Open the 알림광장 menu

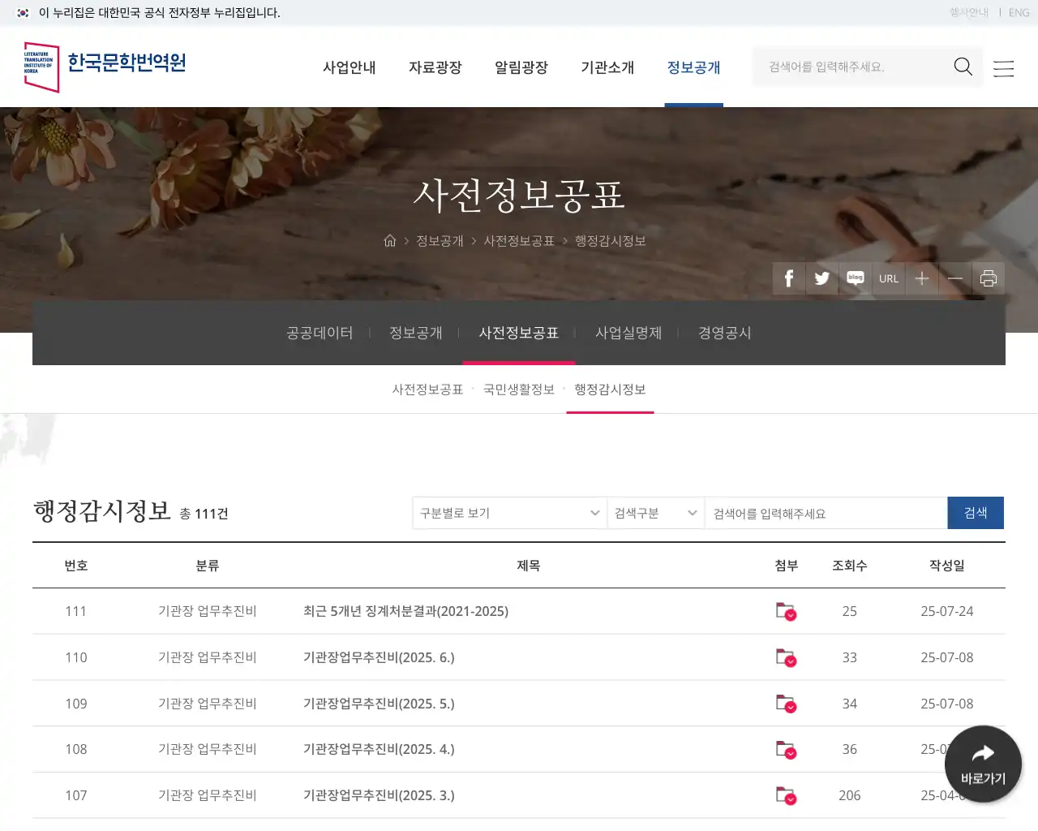[521, 68]
